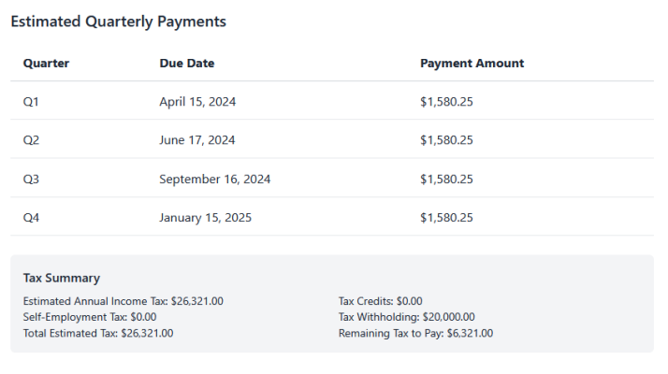Click the September 16, 2024 due date
The width and height of the screenshot is (668, 374).
click(214, 179)
